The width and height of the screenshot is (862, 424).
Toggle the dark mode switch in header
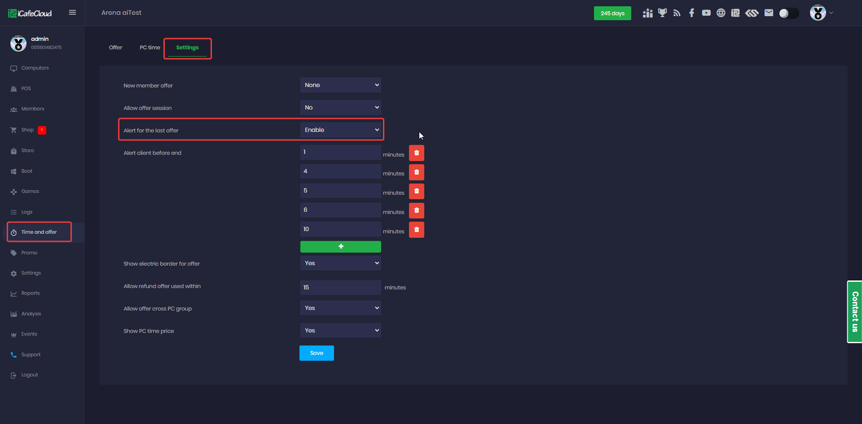click(x=789, y=13)
